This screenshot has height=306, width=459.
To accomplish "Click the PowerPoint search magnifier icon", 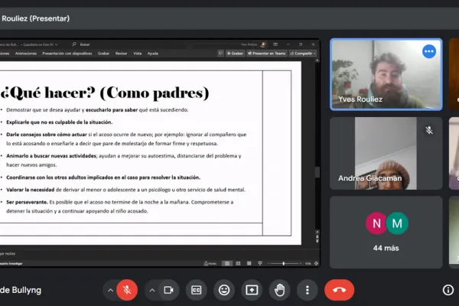I will coord(74,44).
